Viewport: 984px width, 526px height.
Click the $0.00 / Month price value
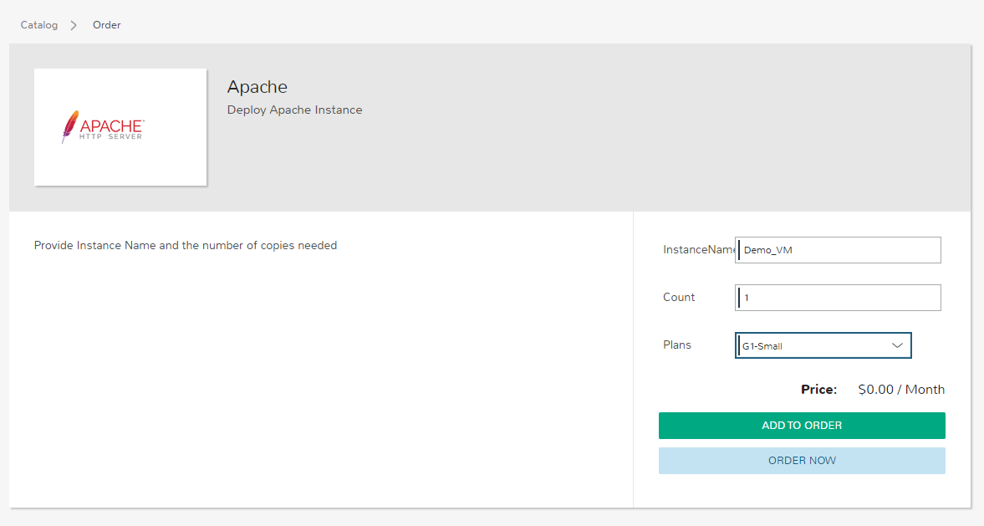pyautogui.click(x=901, y=390)
